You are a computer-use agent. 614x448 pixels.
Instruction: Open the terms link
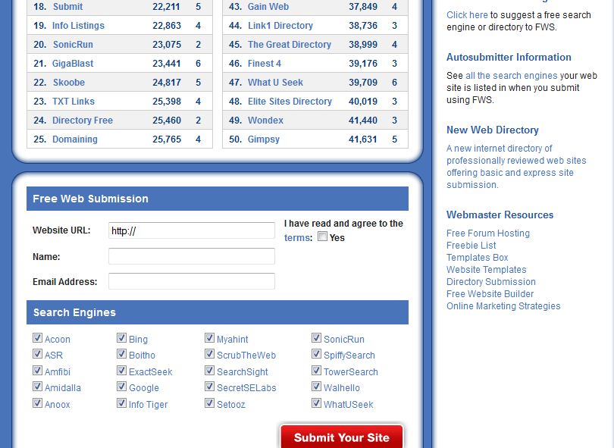coord(297,238)
